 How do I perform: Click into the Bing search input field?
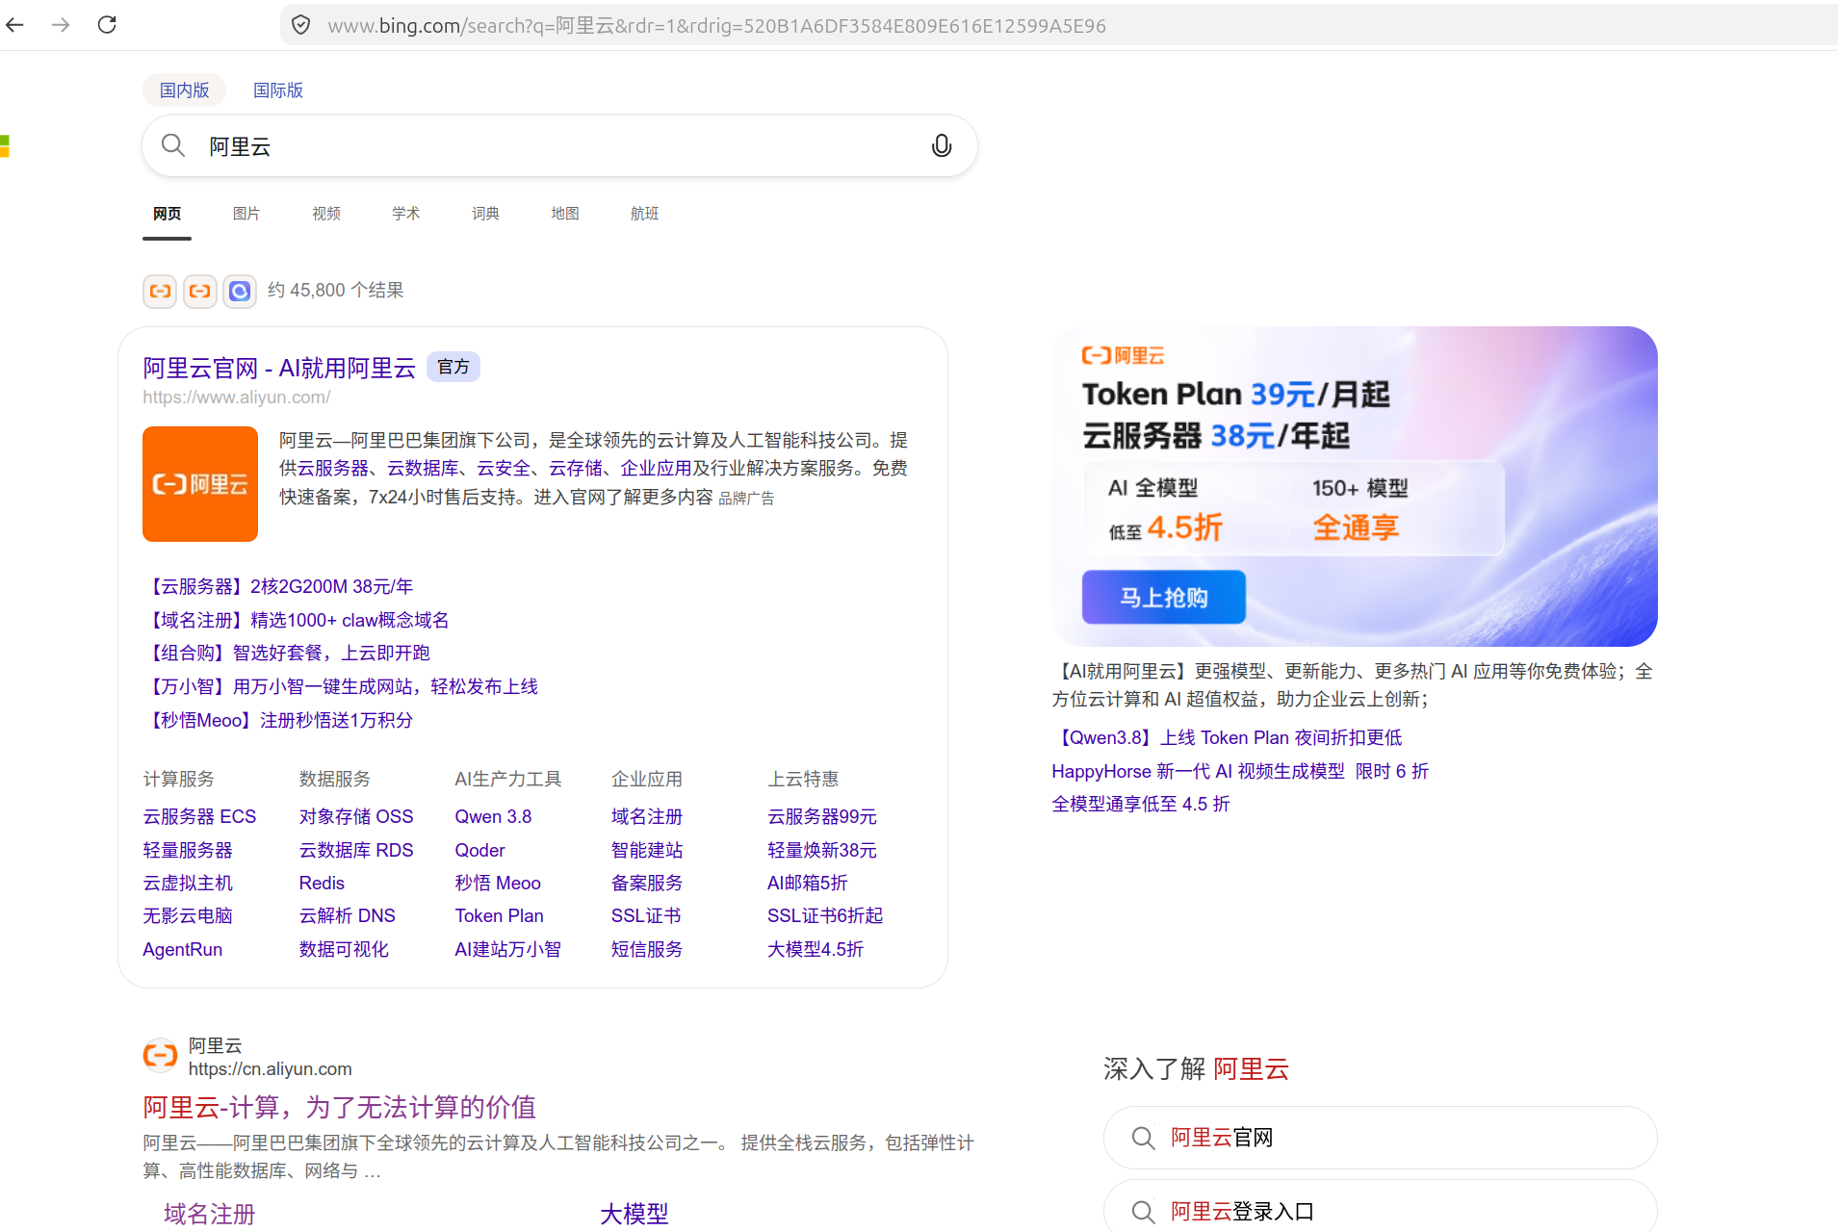[x=558, y=146]
